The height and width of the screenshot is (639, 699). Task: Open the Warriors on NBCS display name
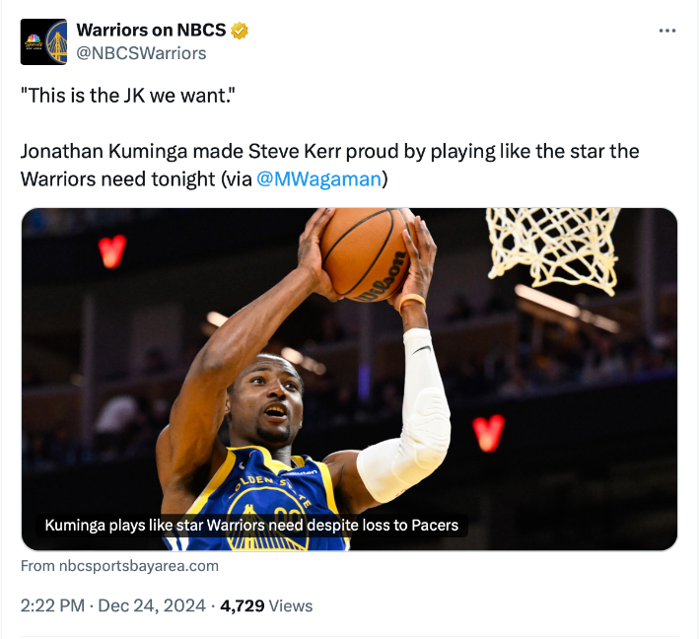[151, 31]
